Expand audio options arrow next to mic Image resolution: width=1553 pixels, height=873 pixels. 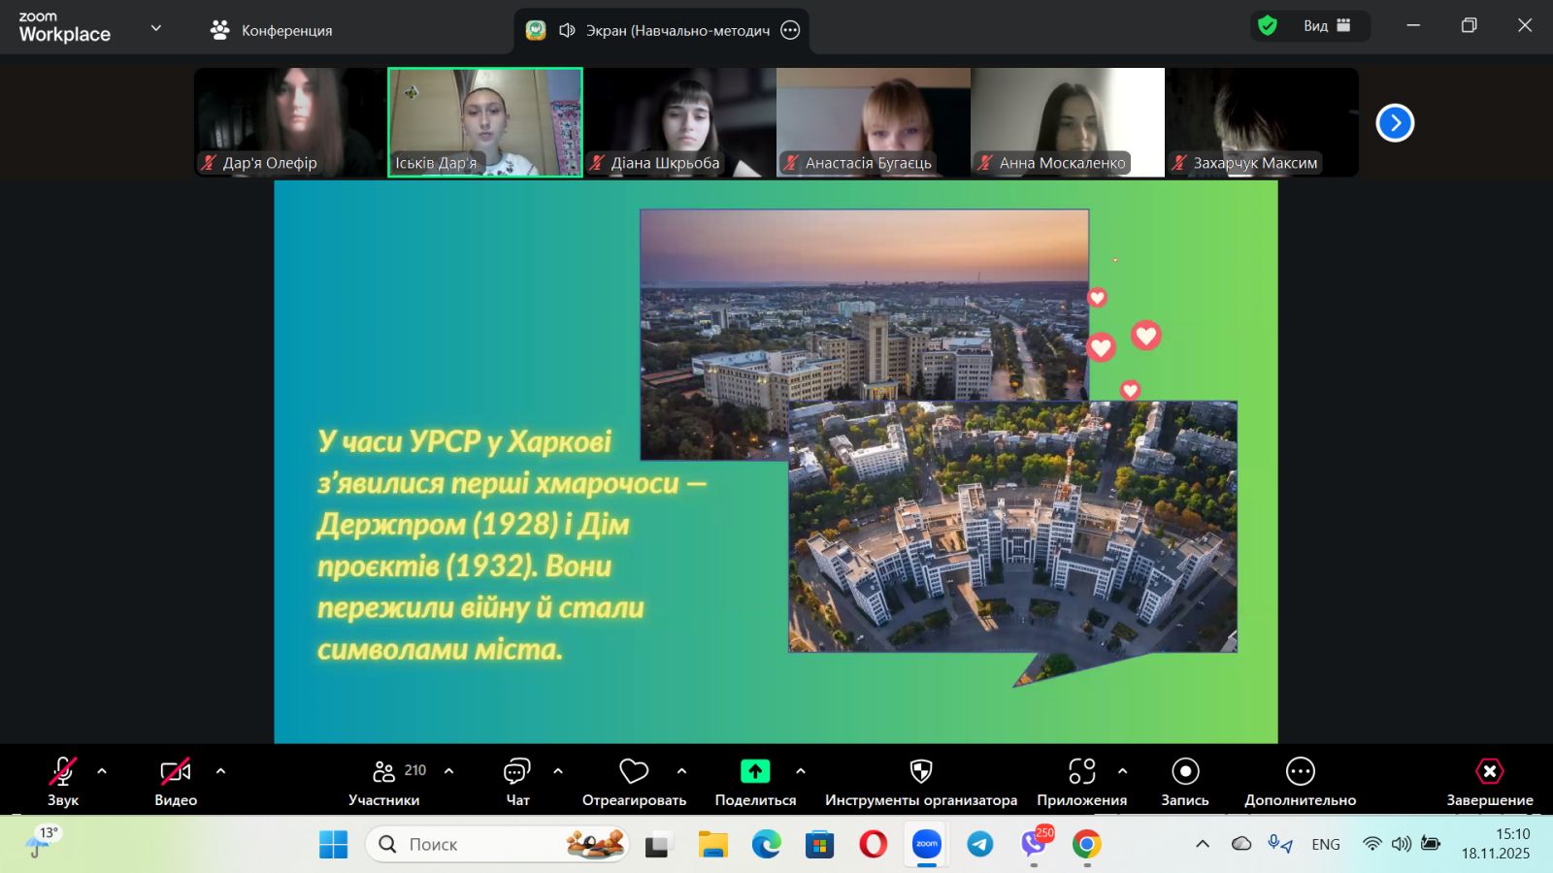click(102, 771)
